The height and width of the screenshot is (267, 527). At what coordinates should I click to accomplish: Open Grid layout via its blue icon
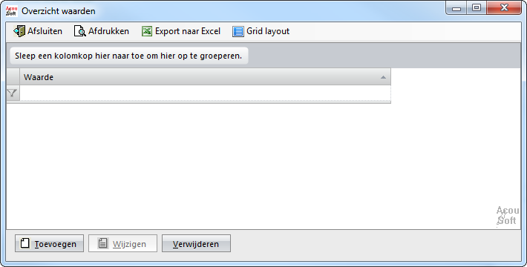(x=238, y=31)
